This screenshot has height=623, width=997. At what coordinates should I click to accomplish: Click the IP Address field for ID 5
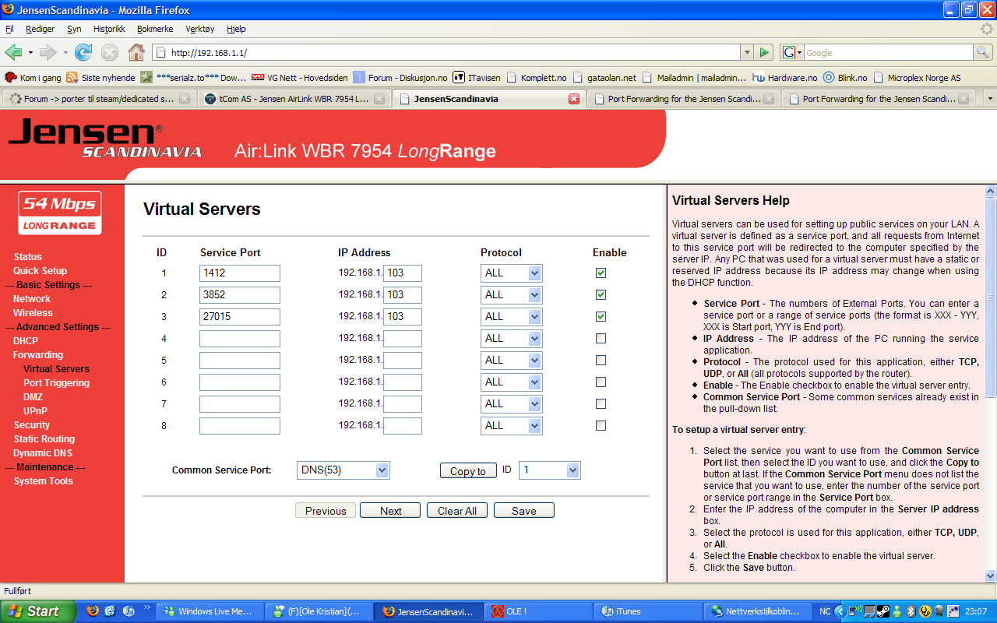coord(403,361)
